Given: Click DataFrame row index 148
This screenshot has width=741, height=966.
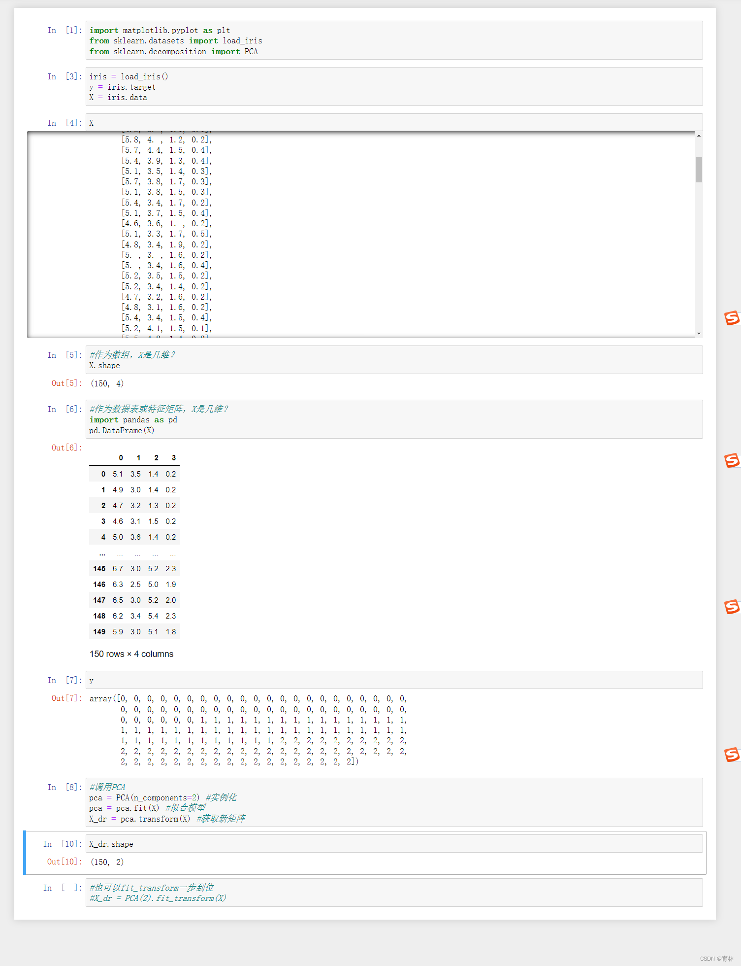Looking at the screenshot, I should click(99, 616).
